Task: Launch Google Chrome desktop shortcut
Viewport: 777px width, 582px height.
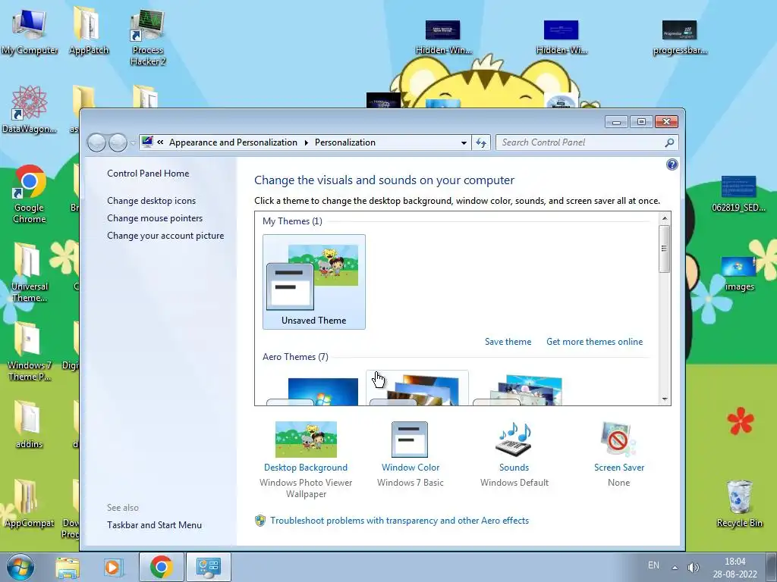Action: tap(30, 194)
